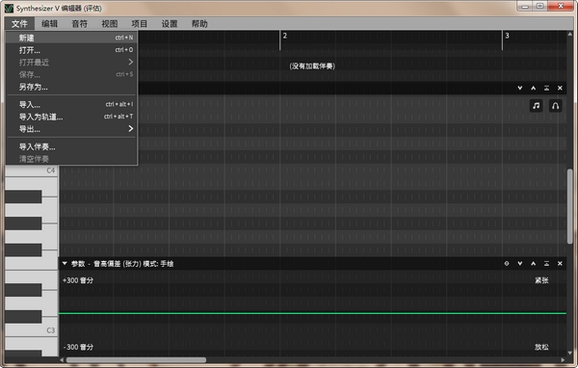Choose 导入为轨道 menu entry
The image size is (578, 368).
coord(71,117)
